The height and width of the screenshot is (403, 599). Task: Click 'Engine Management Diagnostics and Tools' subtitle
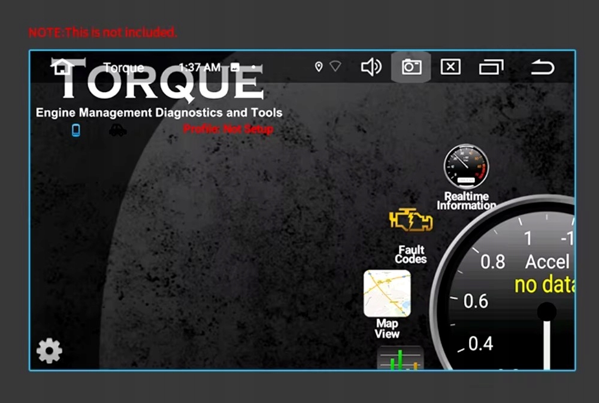tap(159, 113)
